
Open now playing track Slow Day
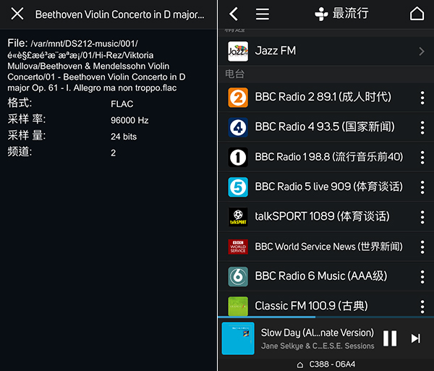pos(318,333)
